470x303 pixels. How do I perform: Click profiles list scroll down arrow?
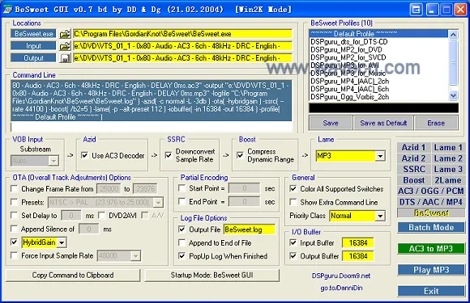point(453,96)
